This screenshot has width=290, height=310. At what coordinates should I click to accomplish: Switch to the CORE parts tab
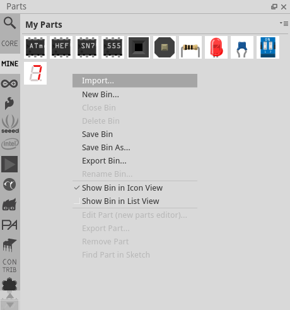pyautogui.click(x=10, y=44)
